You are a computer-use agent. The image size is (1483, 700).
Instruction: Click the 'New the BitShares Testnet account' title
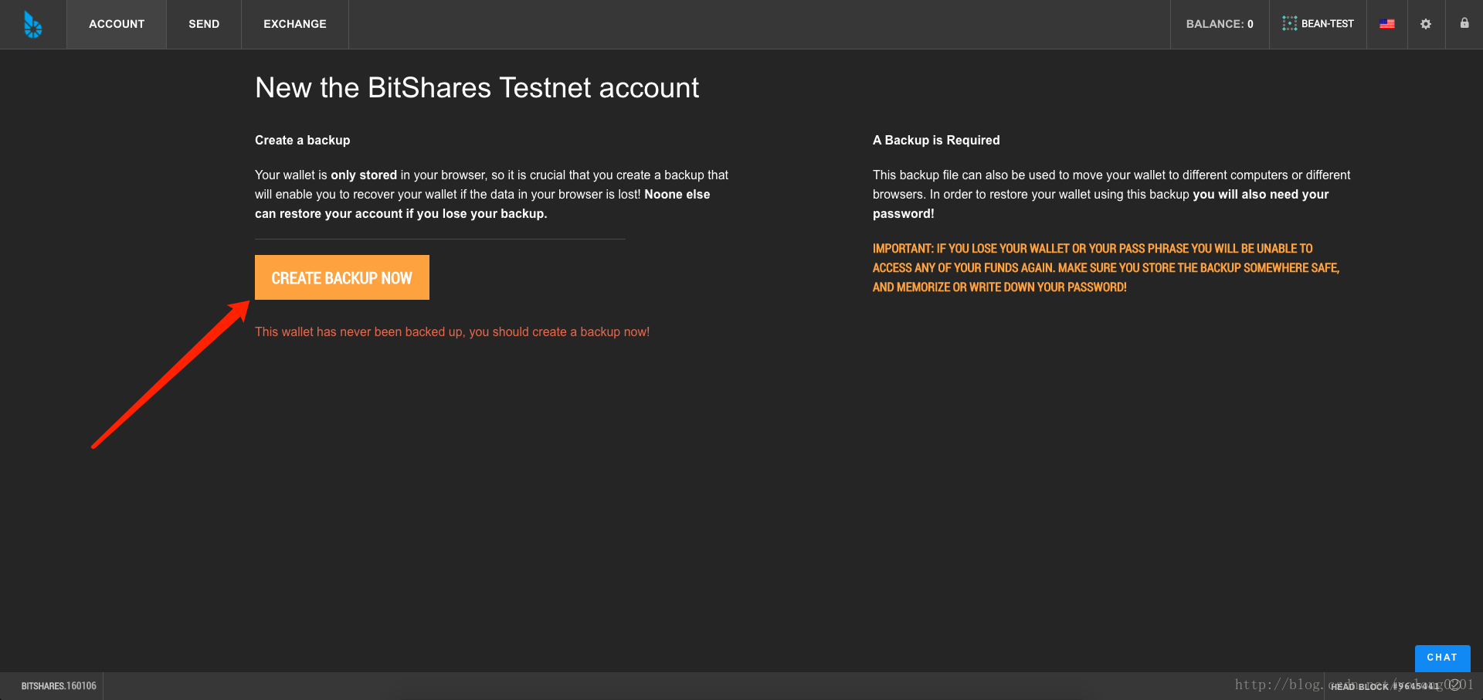(477, 88)
